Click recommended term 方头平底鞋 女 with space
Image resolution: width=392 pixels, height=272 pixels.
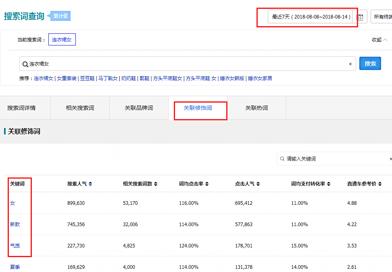(x=201, y=78)
